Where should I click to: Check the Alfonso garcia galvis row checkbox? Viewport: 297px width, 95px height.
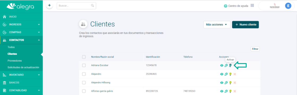click(x=84, y=91)
